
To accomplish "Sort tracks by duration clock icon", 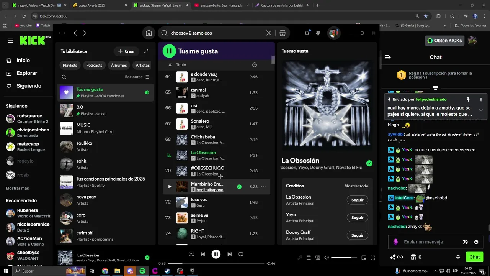I will pos(255,65).
